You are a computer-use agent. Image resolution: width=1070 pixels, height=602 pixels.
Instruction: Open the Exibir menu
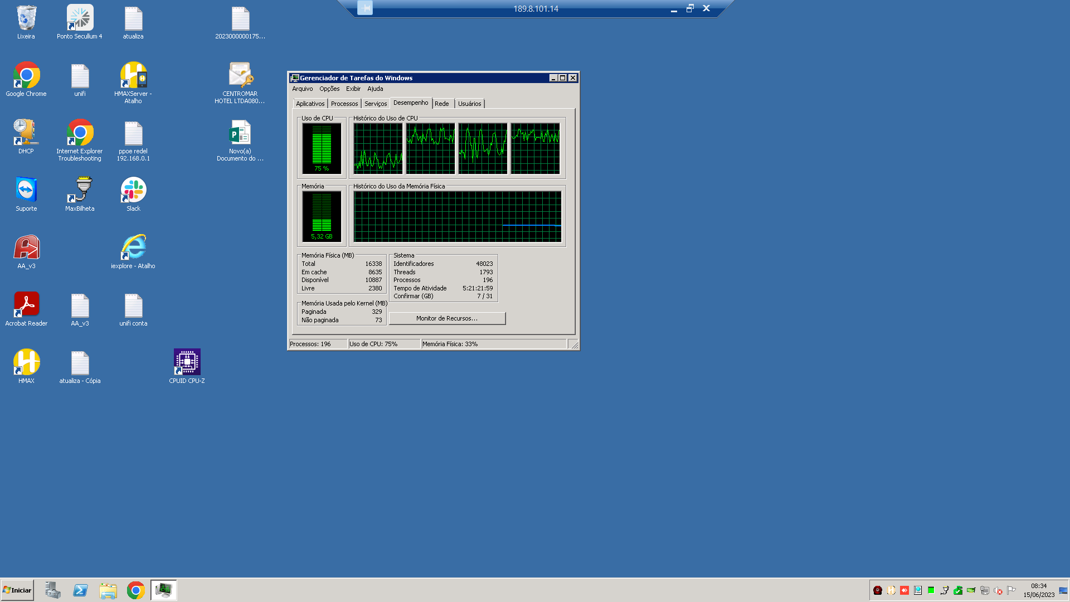[x=353, y=89]
